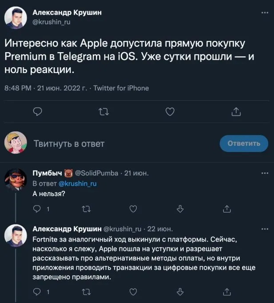Screen dimensions: 274x303
Task: Open the "Twitter for iPhone" source link
Action: [x=121, y=88]
